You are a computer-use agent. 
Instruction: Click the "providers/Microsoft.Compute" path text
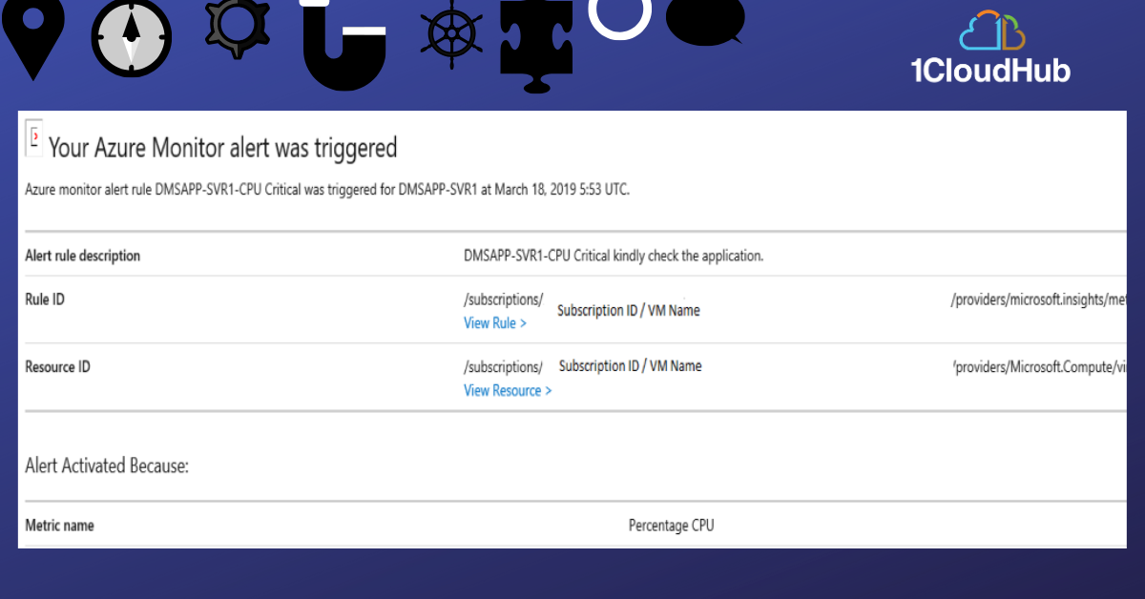click(x=1040, y=367)
